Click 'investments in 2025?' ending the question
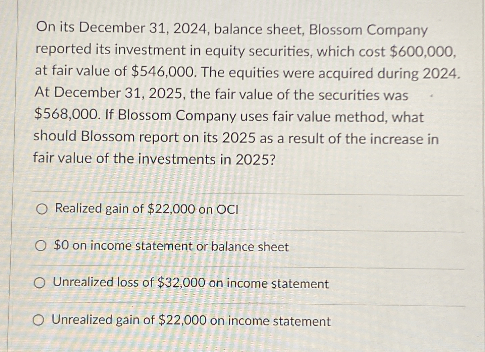This screenshot has height=352, width=485. (x=207, y=160)
